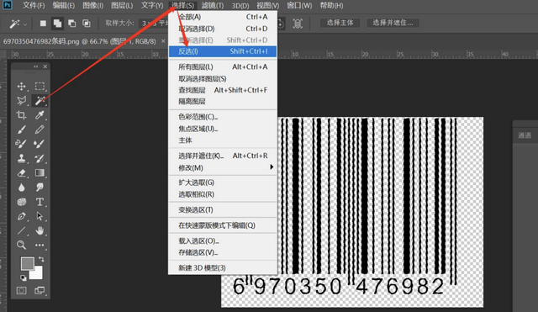
Task: Select the Color Replacement brush tool
Action: click(x=21, y=144)
